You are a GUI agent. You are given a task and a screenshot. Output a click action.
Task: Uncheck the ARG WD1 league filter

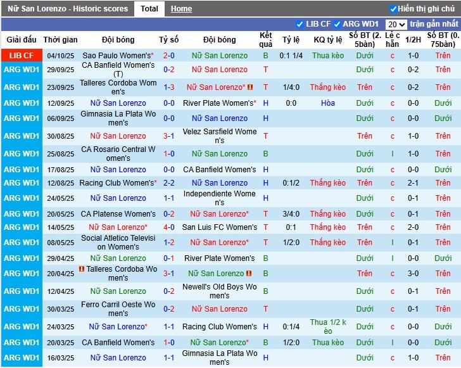[x=337, y=24]
